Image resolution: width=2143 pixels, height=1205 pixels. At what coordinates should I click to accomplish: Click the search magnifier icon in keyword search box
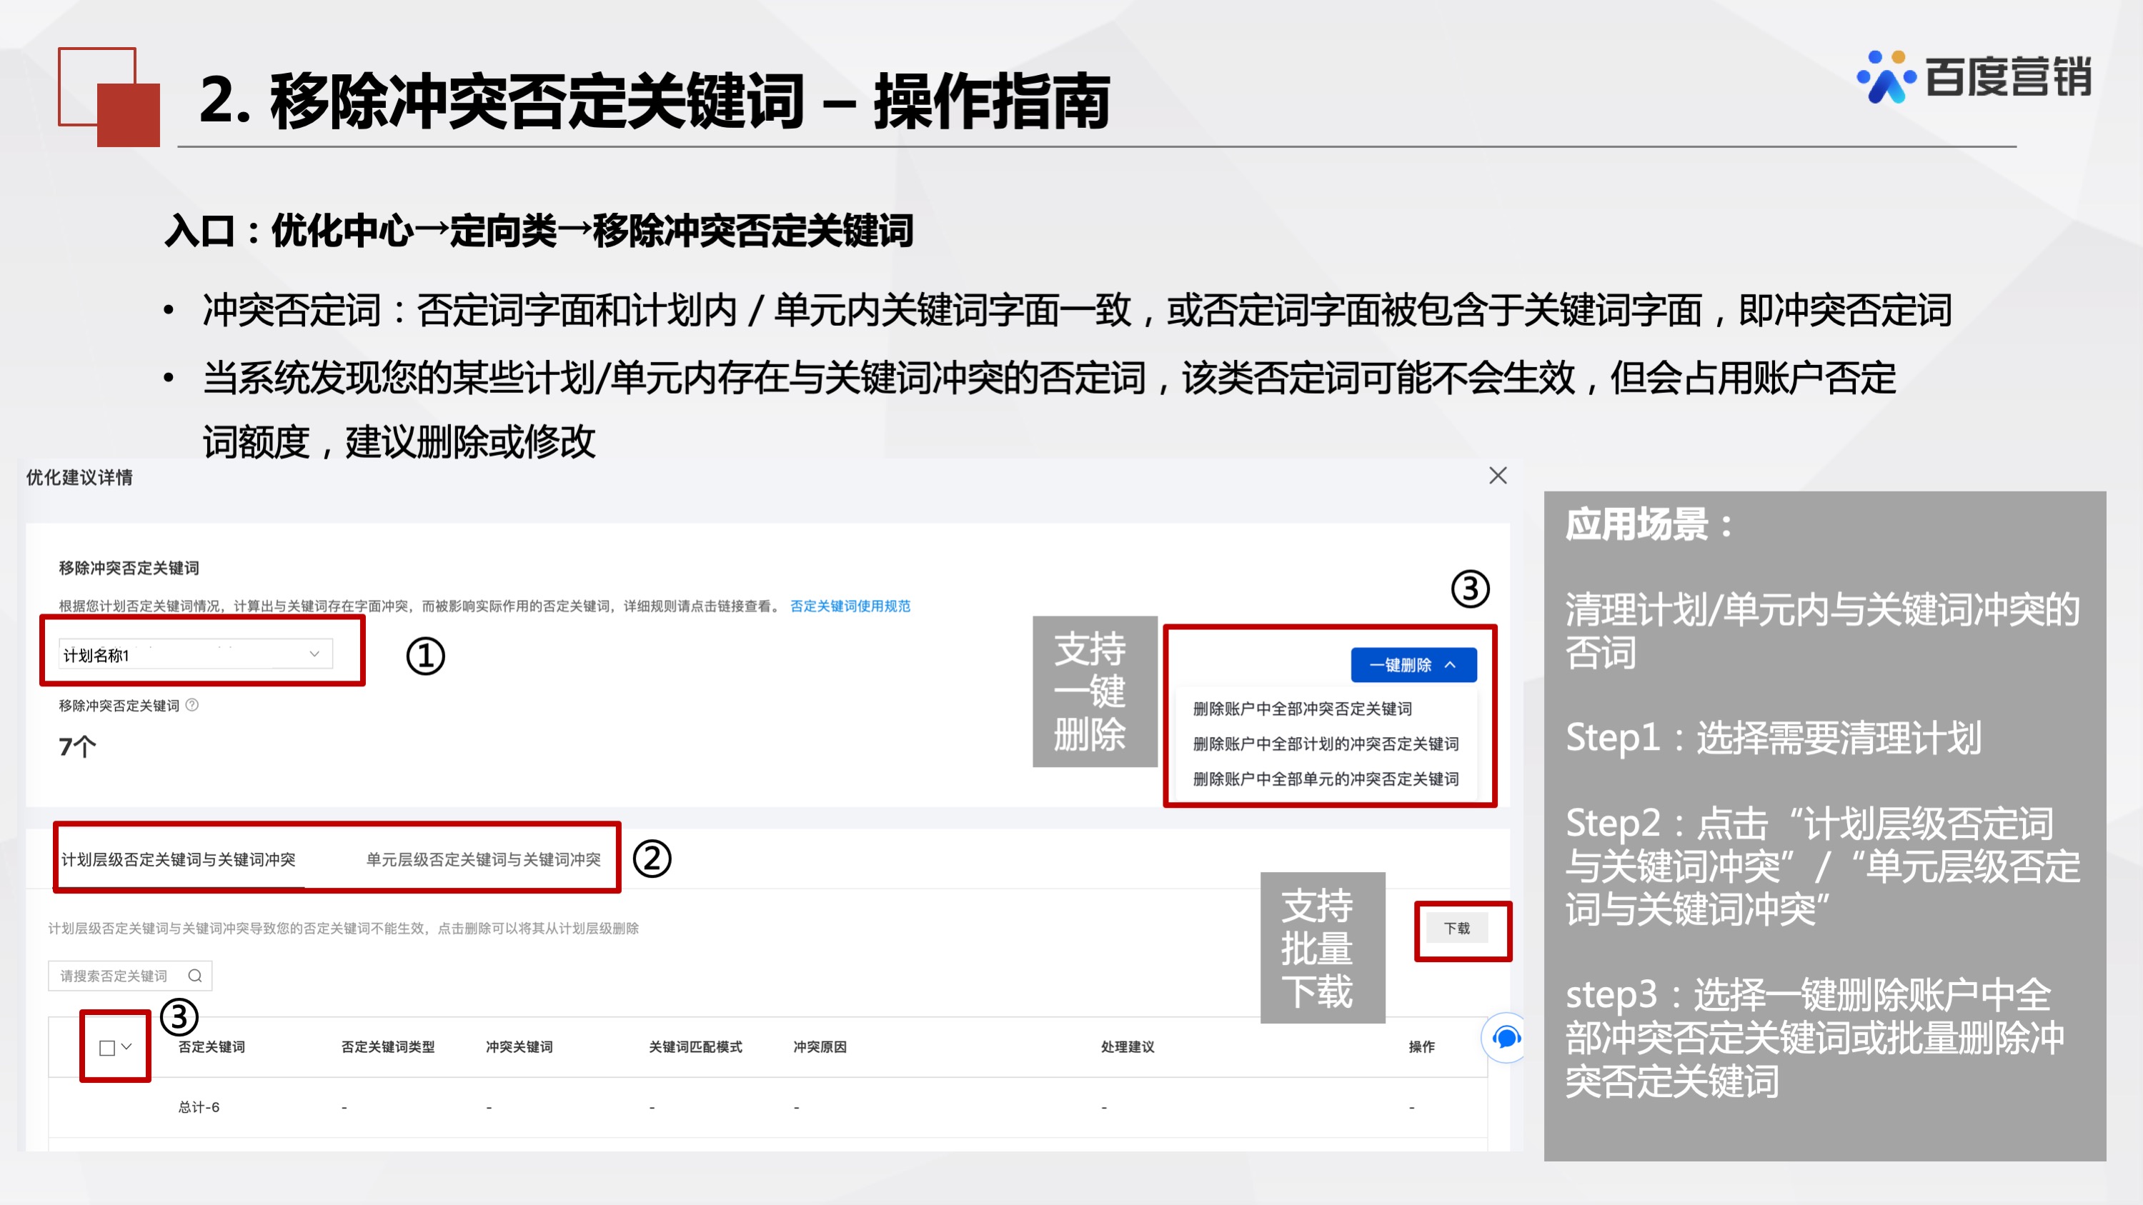pyautogui.click(x=197, y=976)
